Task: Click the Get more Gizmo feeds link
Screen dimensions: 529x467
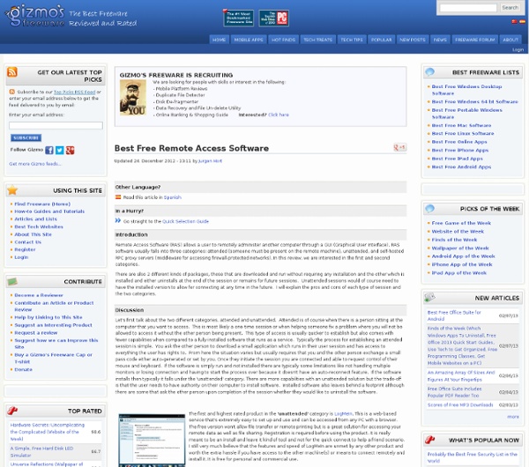Action: tap(34, 164)
